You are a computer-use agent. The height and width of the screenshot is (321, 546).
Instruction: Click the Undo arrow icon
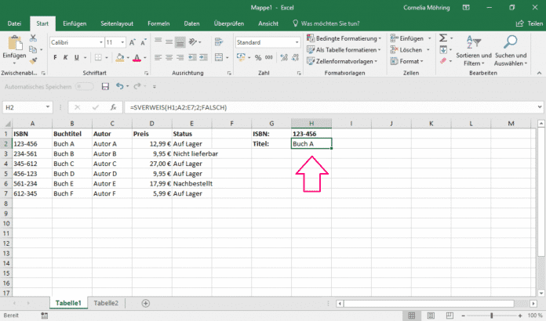(119, 86)
